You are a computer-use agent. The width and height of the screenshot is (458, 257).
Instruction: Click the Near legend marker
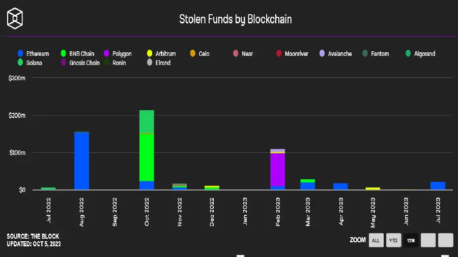(x=236, y=54)
